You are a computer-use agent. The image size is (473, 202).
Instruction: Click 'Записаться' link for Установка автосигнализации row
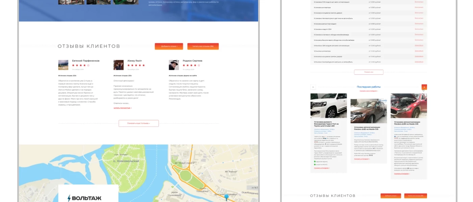click(419, 24)
